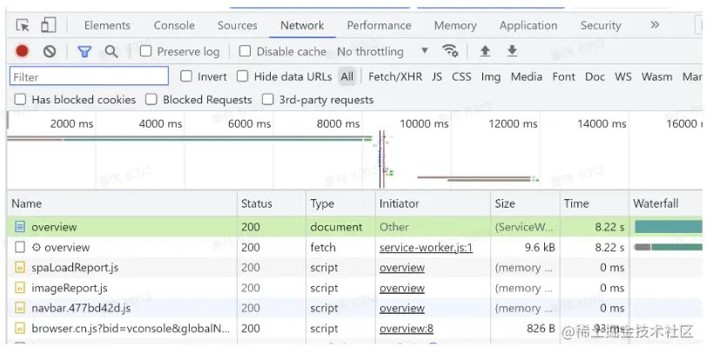
Task: Open the Performance tab
Action: (x=379, y=25)
